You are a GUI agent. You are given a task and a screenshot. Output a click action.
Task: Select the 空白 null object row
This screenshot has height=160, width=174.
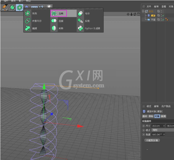(x=151, y=11)
